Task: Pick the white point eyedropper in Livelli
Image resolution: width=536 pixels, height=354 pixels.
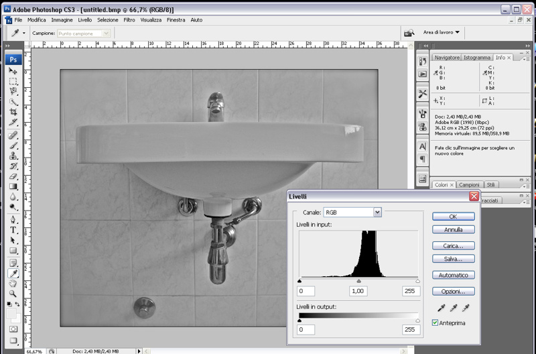Action: [x=466, y=308]
